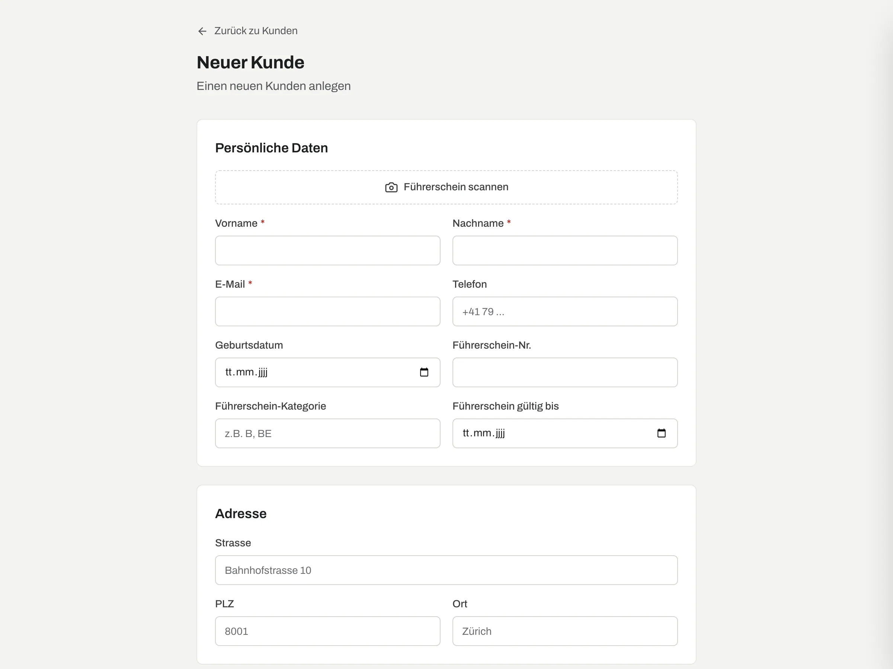
Task: Select the Führerschein gültig bis date field
Action: (x=565, y=433)
